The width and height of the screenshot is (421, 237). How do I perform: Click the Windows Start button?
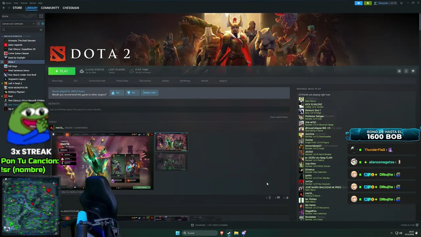[x=178, y=233]
